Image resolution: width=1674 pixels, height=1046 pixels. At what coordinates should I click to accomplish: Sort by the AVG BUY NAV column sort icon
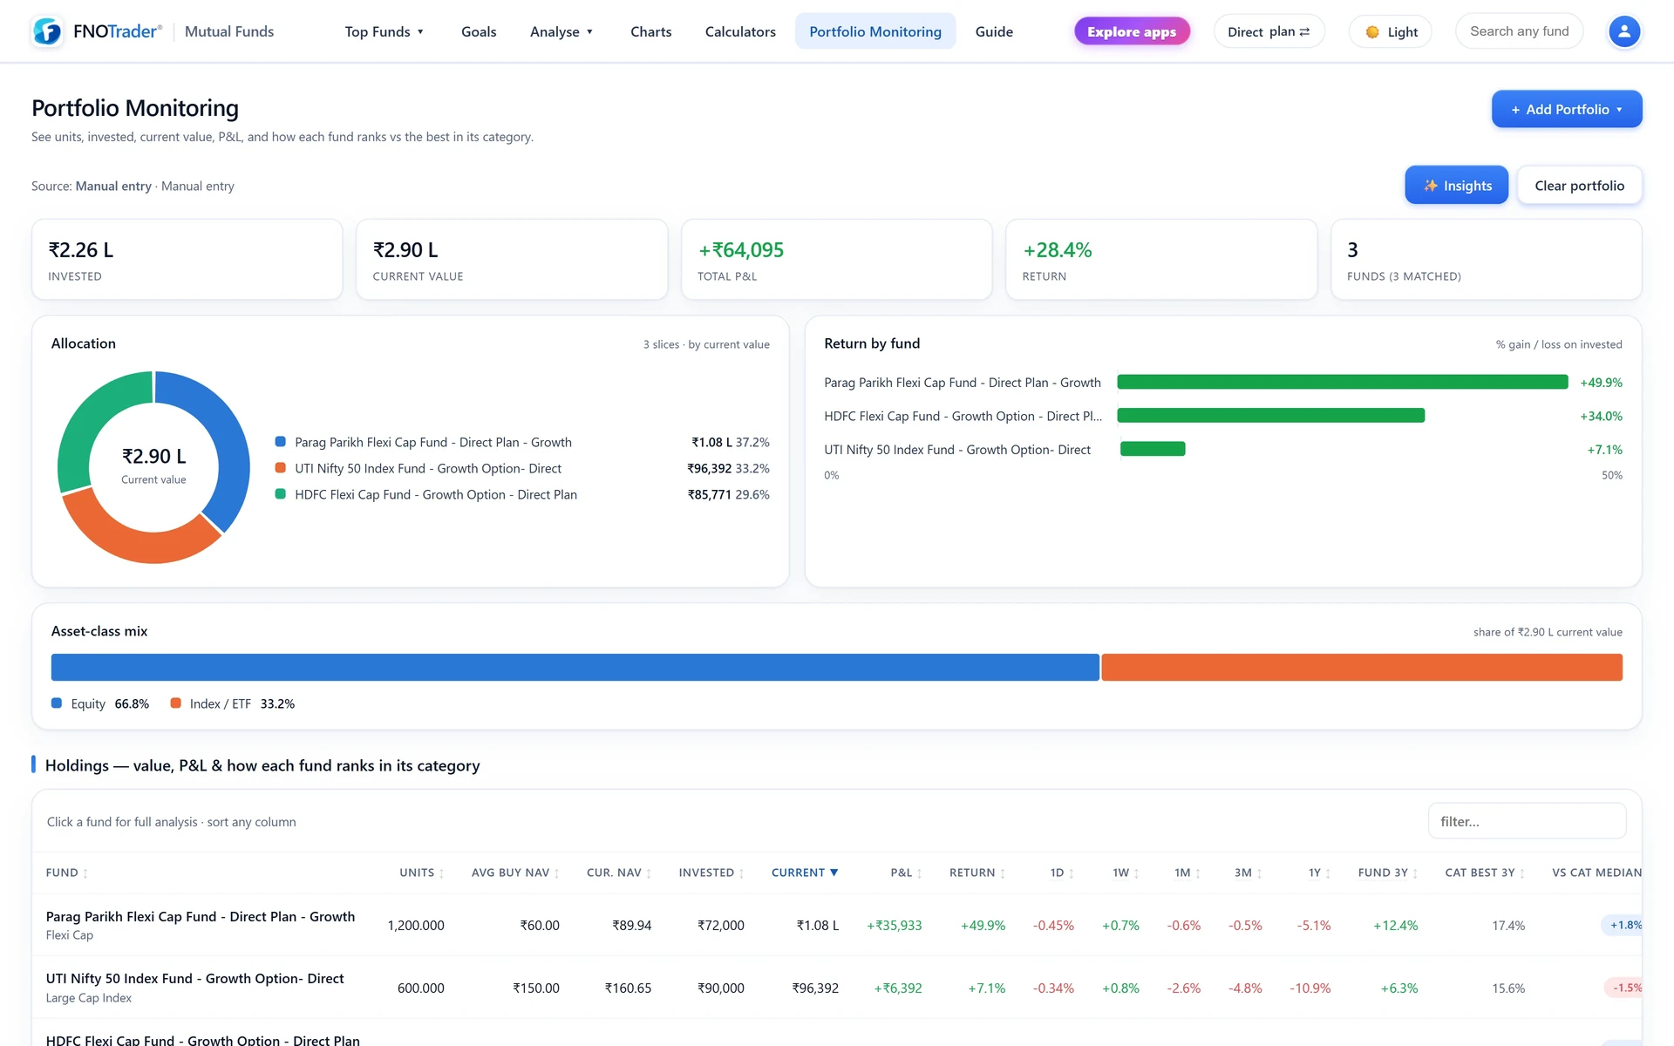point(556,873)
